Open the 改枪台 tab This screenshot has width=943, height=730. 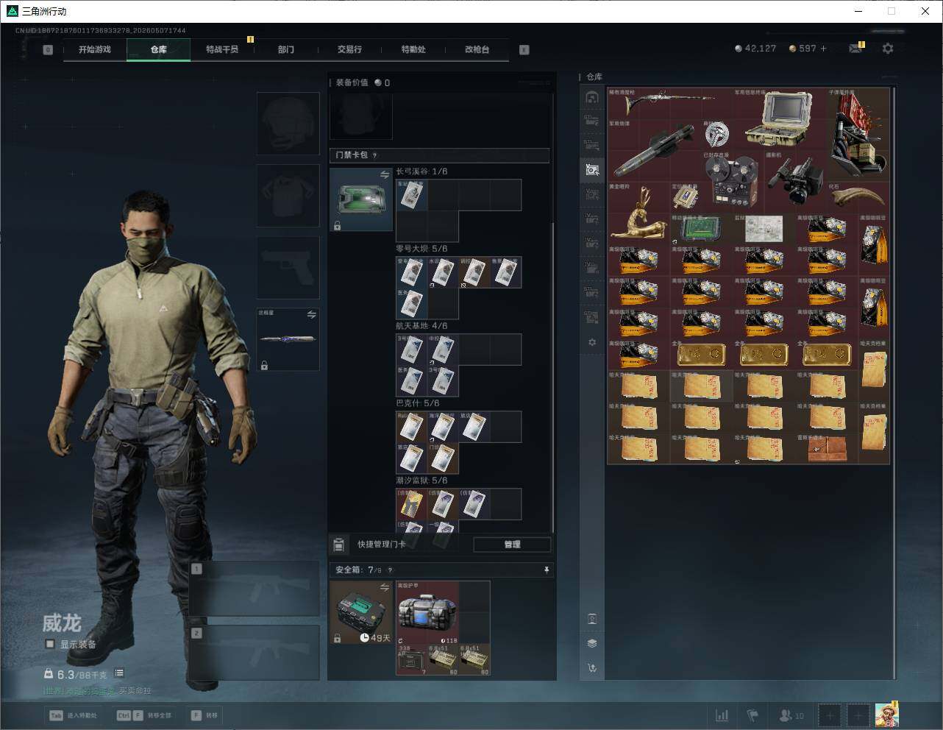click(x=477, y=49)
